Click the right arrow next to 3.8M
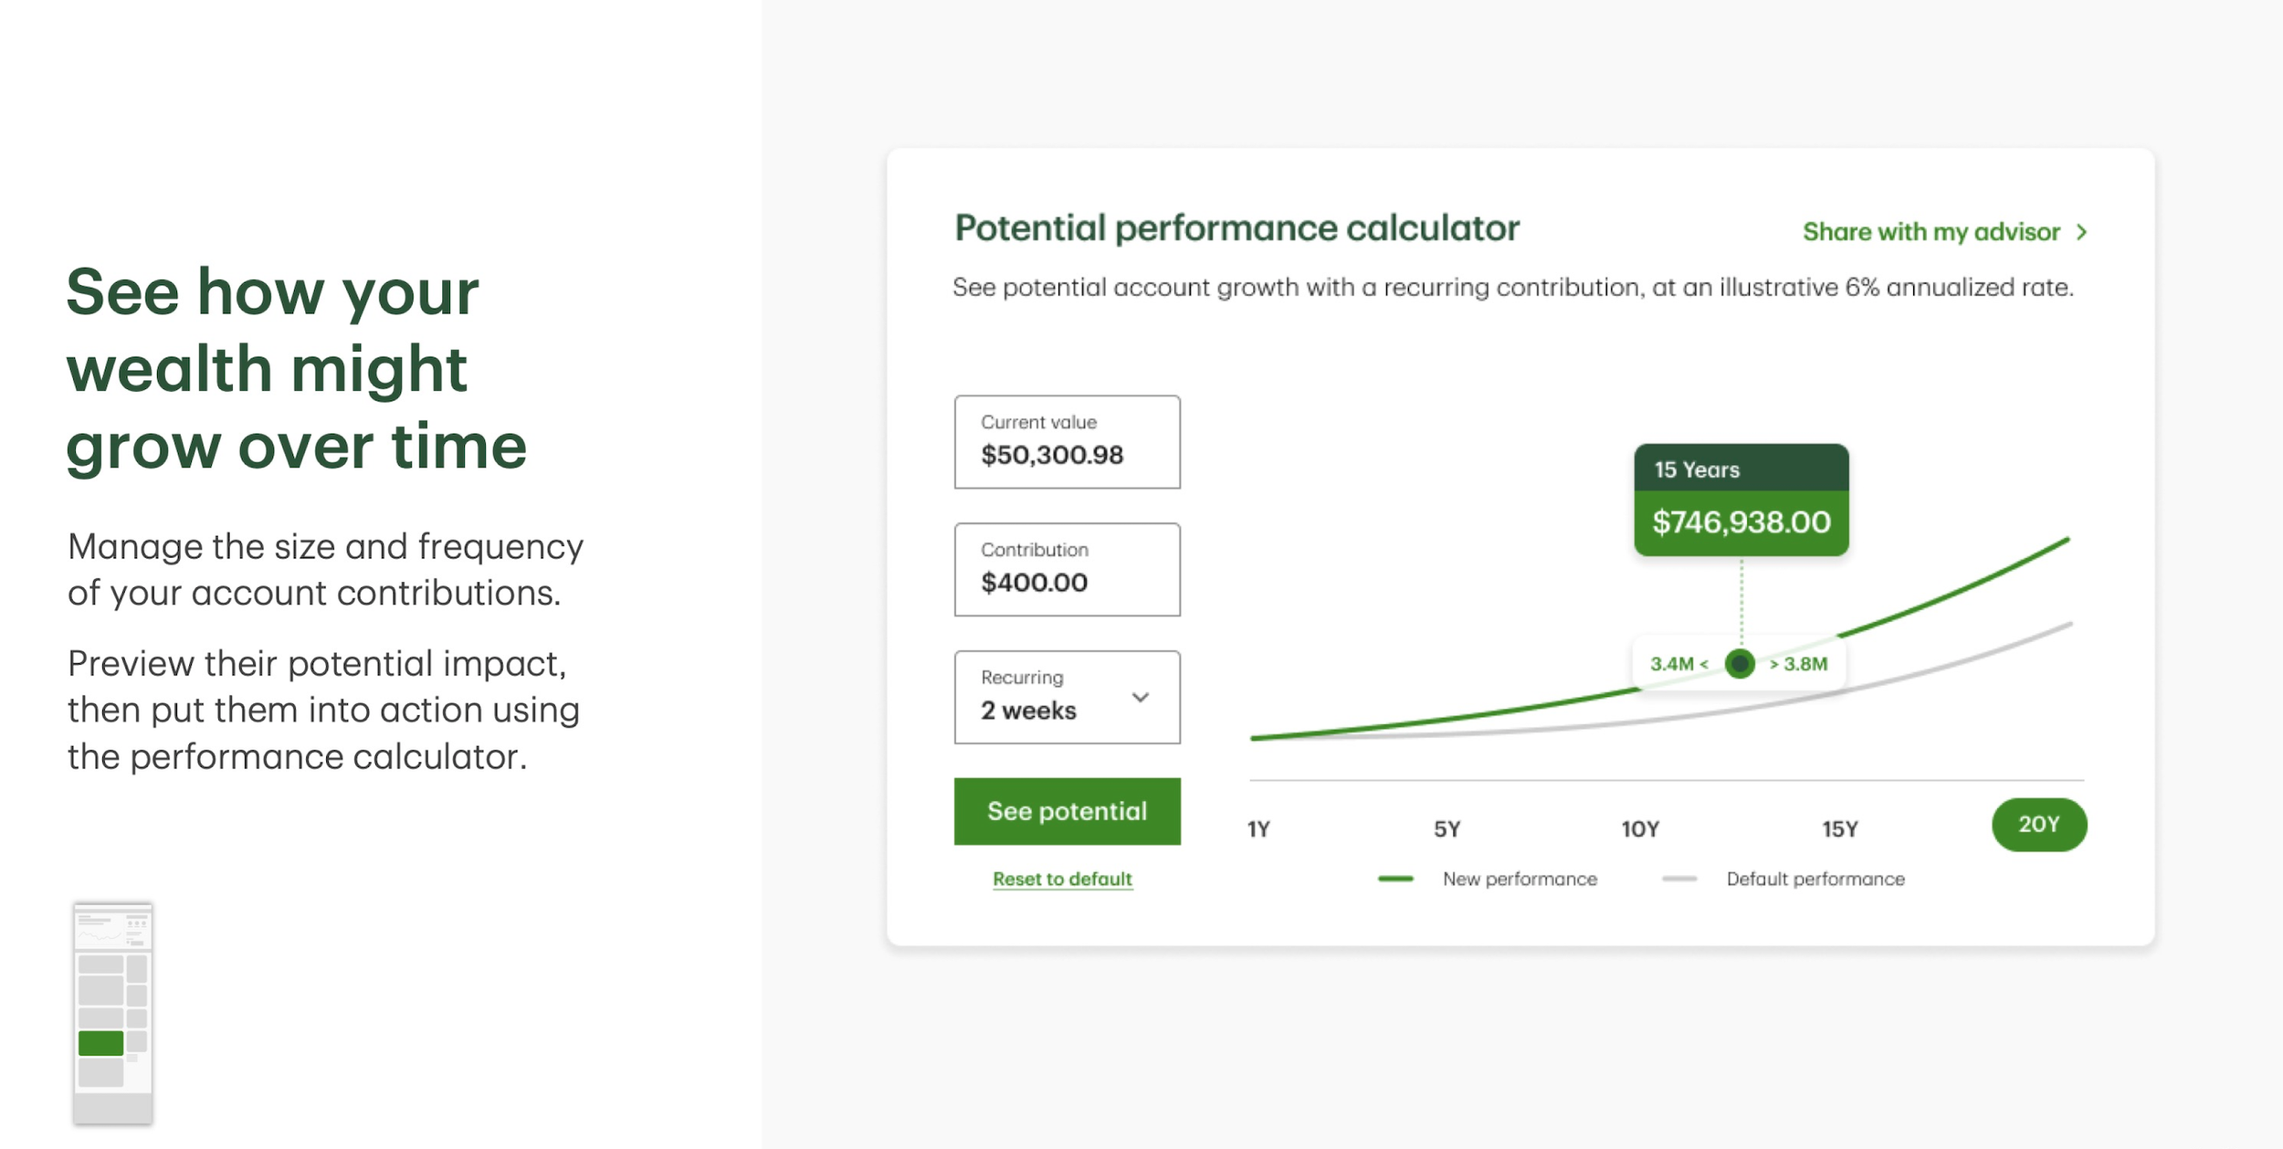The width and height of the screenshot is (2283, 1149). coord(1774,664)
